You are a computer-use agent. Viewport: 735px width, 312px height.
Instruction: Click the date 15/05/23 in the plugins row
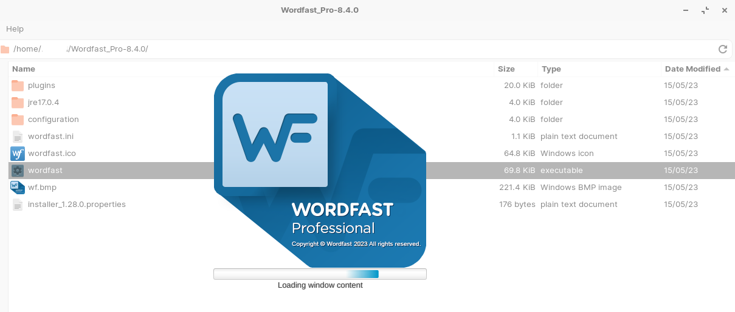click(x=681, y=86)
